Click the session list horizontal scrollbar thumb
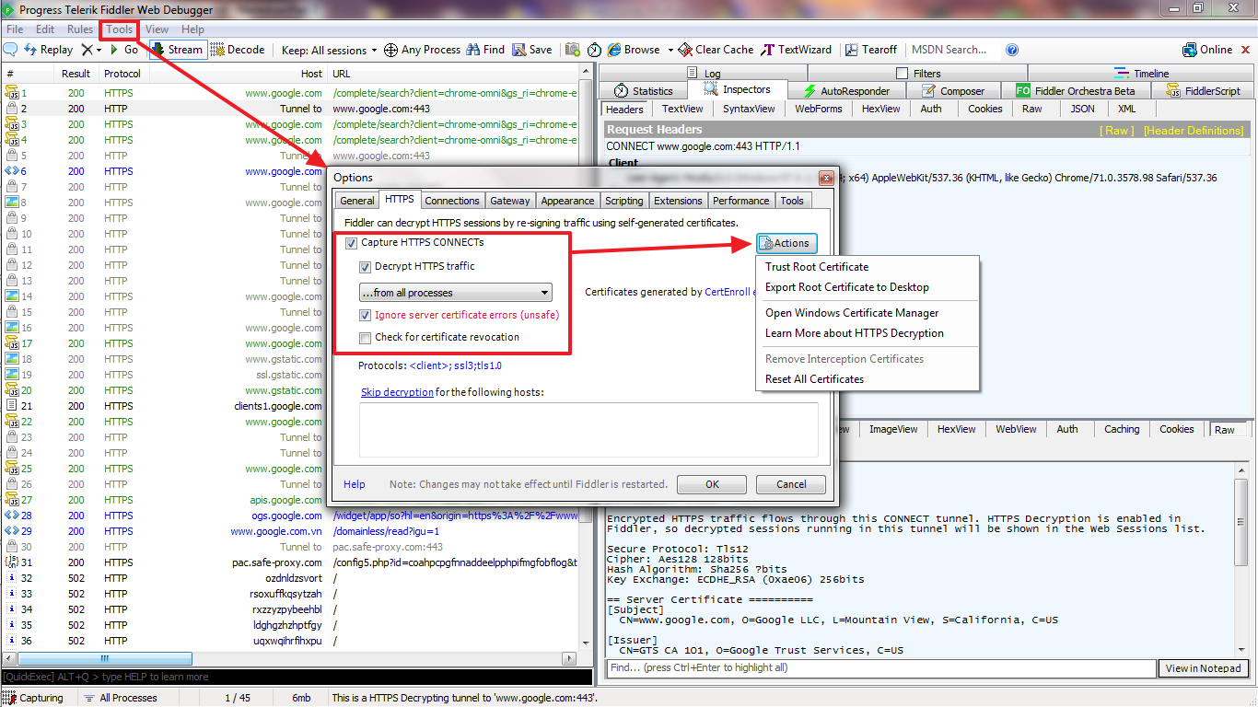Screen dimensions: 1258x707 [x=105, y=659]
